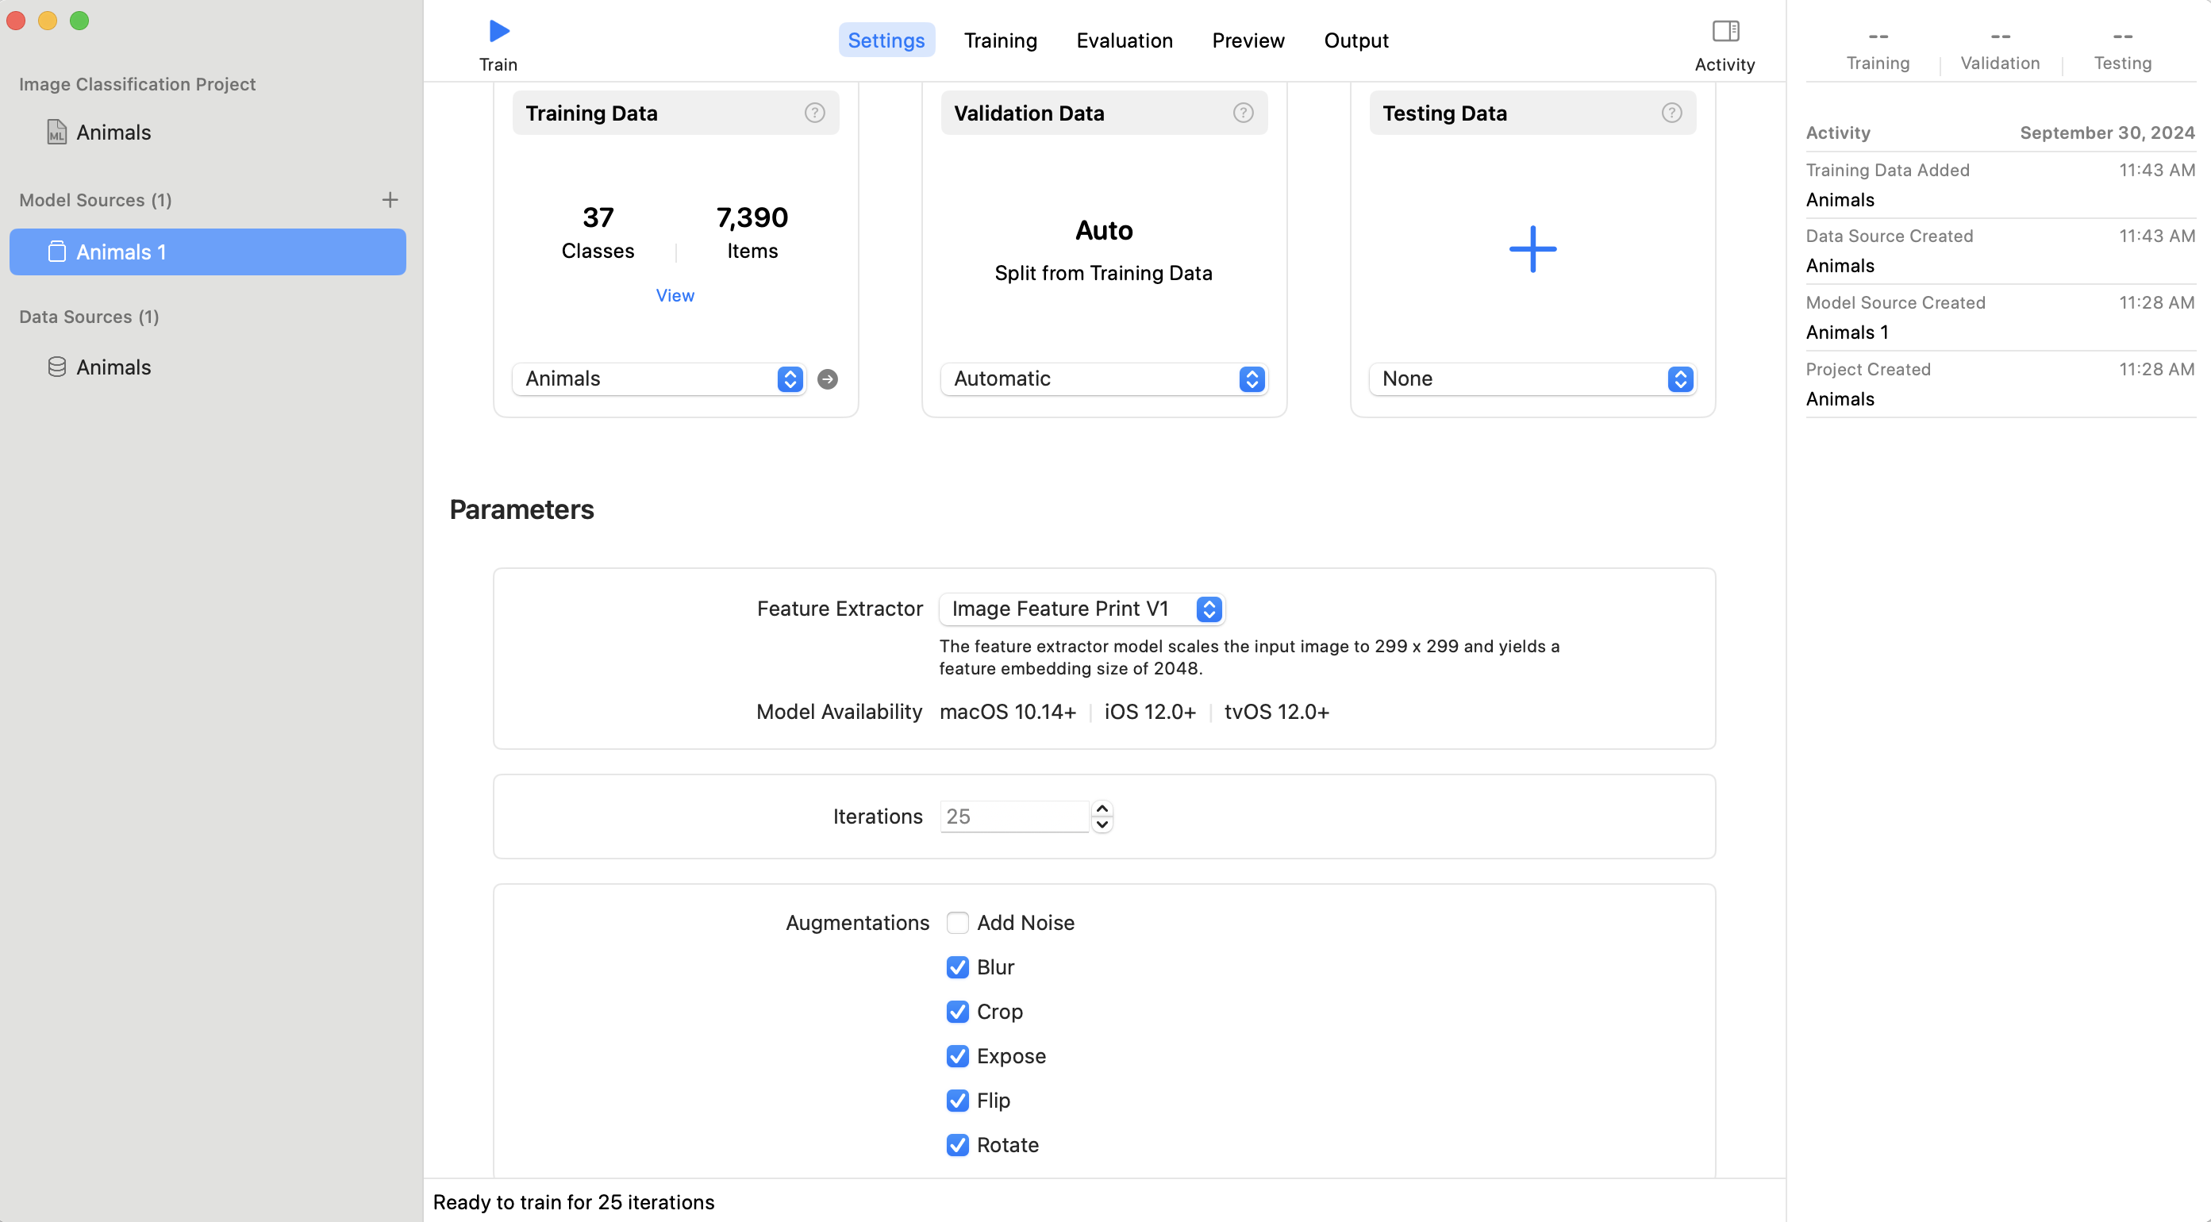
Task: Open the Automatic validation data dropdown
Action: tap(1103, 379)
